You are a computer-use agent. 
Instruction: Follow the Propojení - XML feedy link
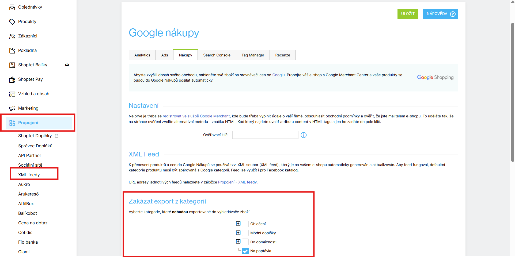point(238,182)
